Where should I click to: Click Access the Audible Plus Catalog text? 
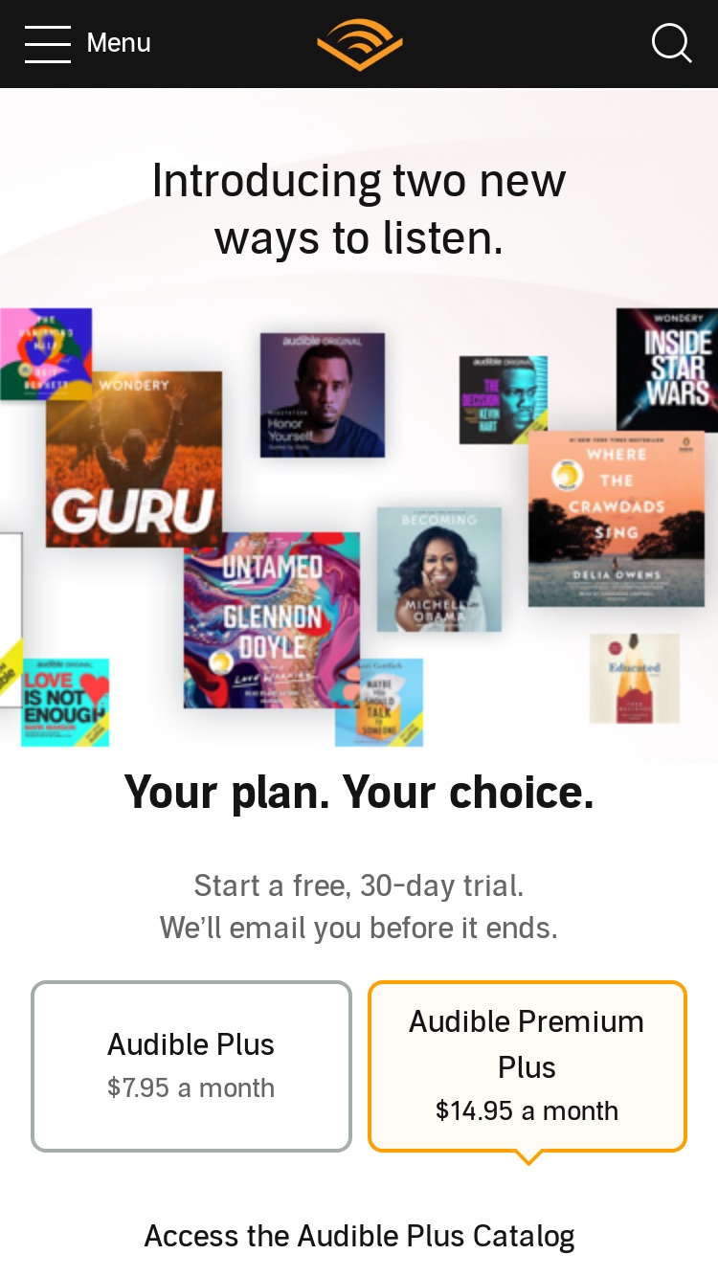click(359, 1236)
